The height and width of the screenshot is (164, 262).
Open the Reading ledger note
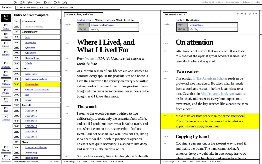(x=33, y=58)
